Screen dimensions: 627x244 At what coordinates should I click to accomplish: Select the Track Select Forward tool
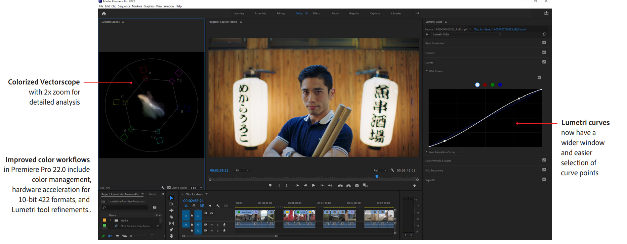click(171, 204)
